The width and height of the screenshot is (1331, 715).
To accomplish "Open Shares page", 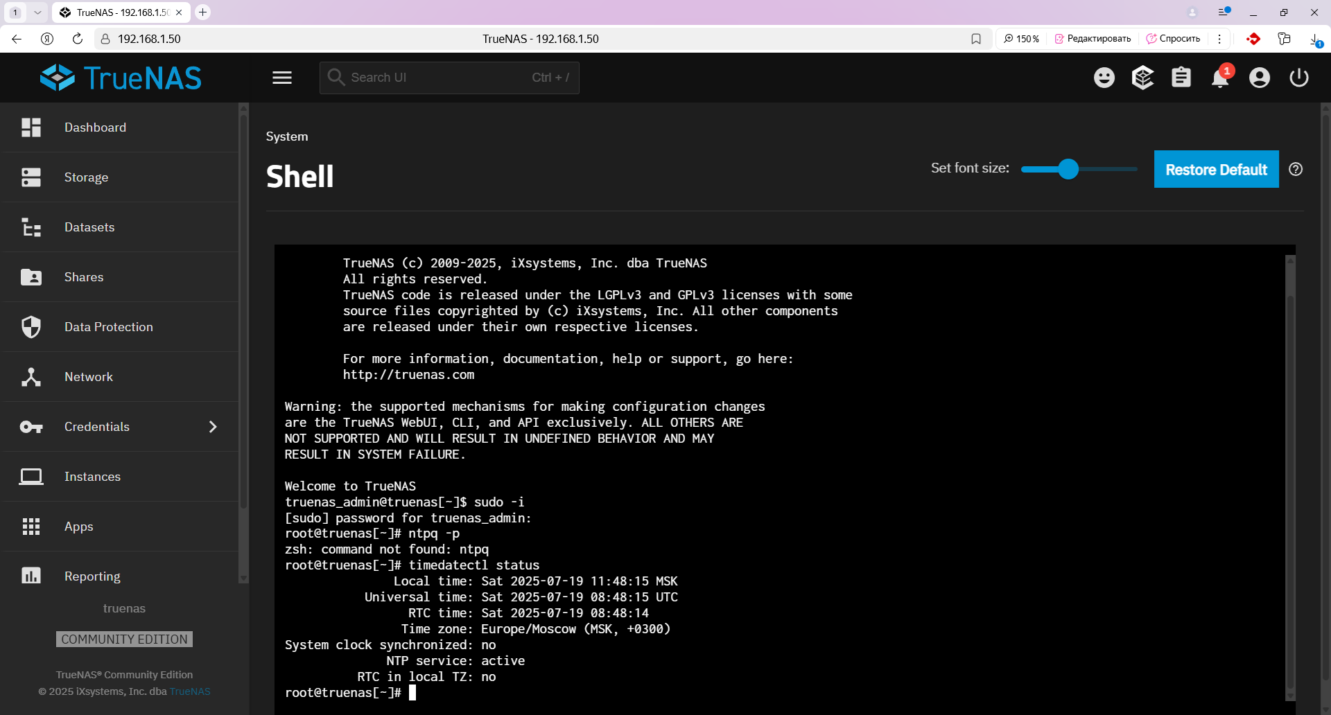I will pyautogui.click(x=121, y=277).
